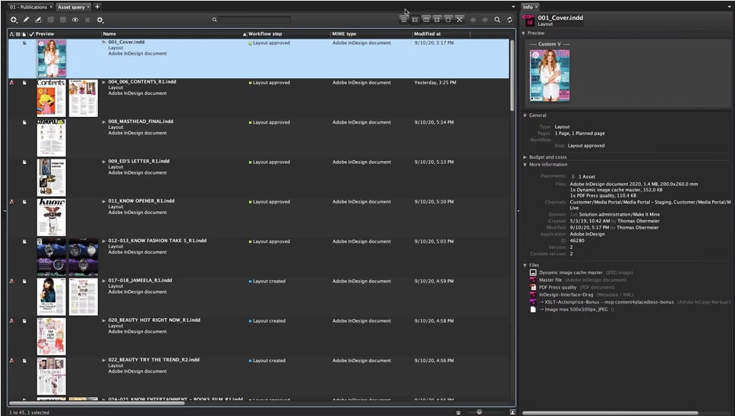Image resolution: width=735 pixels, height=416 pixels.
Task: Click the magnifier beside the search field
Action: pyautogui.click(x=214, y=20)
